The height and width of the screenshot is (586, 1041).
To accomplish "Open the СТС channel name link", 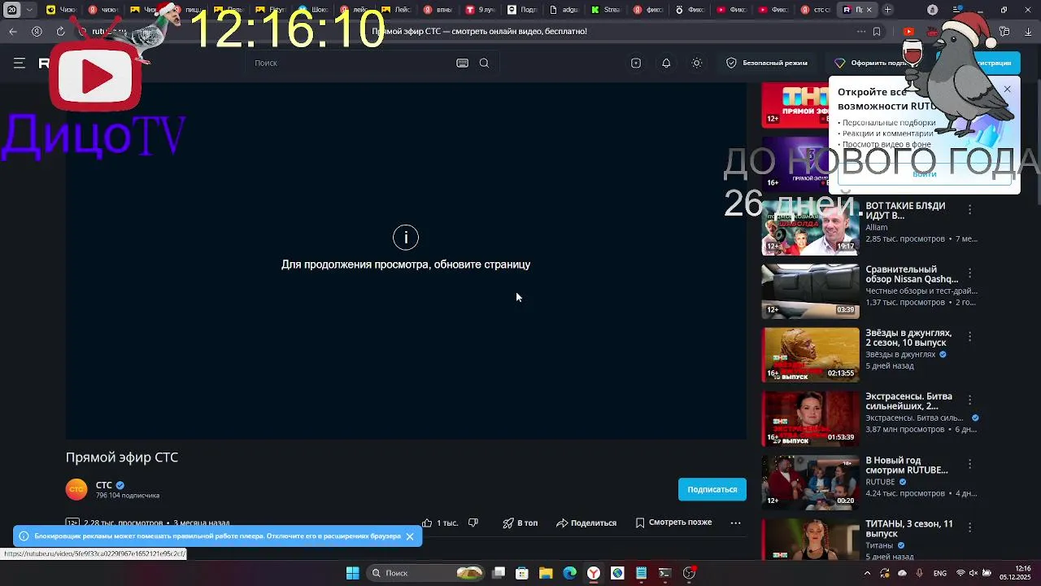I will tap(104, 485).
